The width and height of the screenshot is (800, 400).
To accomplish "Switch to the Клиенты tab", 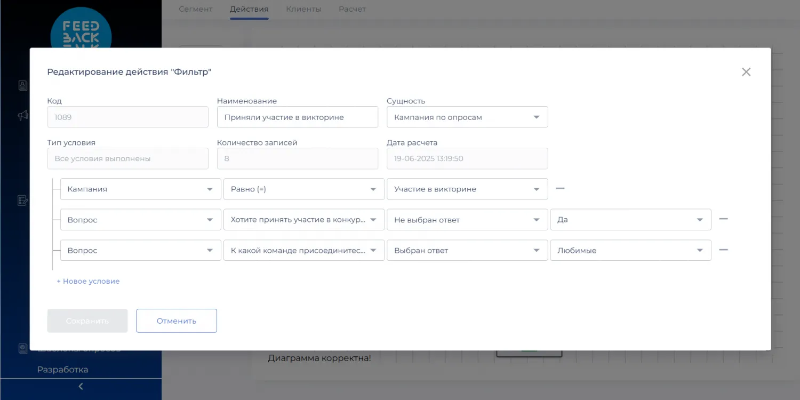I will [x=303, y=9].
